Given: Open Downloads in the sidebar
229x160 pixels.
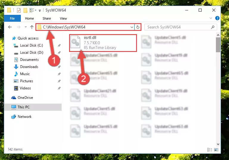Looking at the screenshot, I should [x=29, y=67].
